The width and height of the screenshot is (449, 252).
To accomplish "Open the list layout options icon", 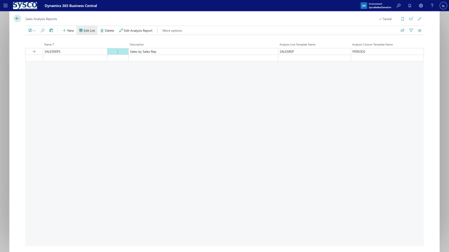I will 420,31.
